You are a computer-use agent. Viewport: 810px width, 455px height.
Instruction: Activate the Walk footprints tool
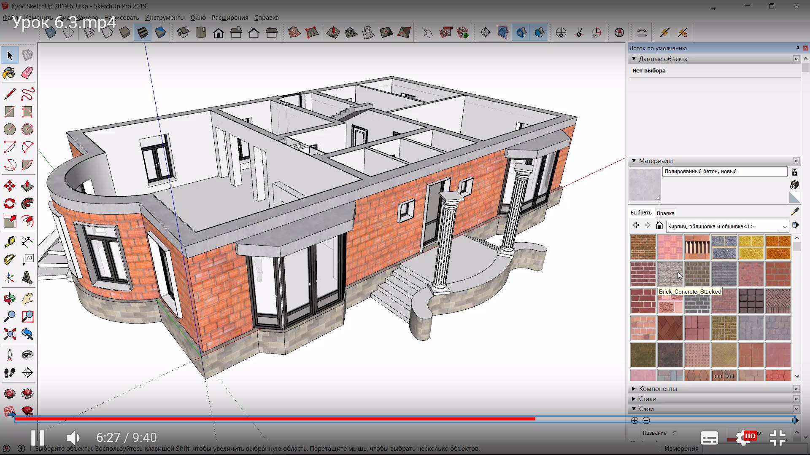9,372
